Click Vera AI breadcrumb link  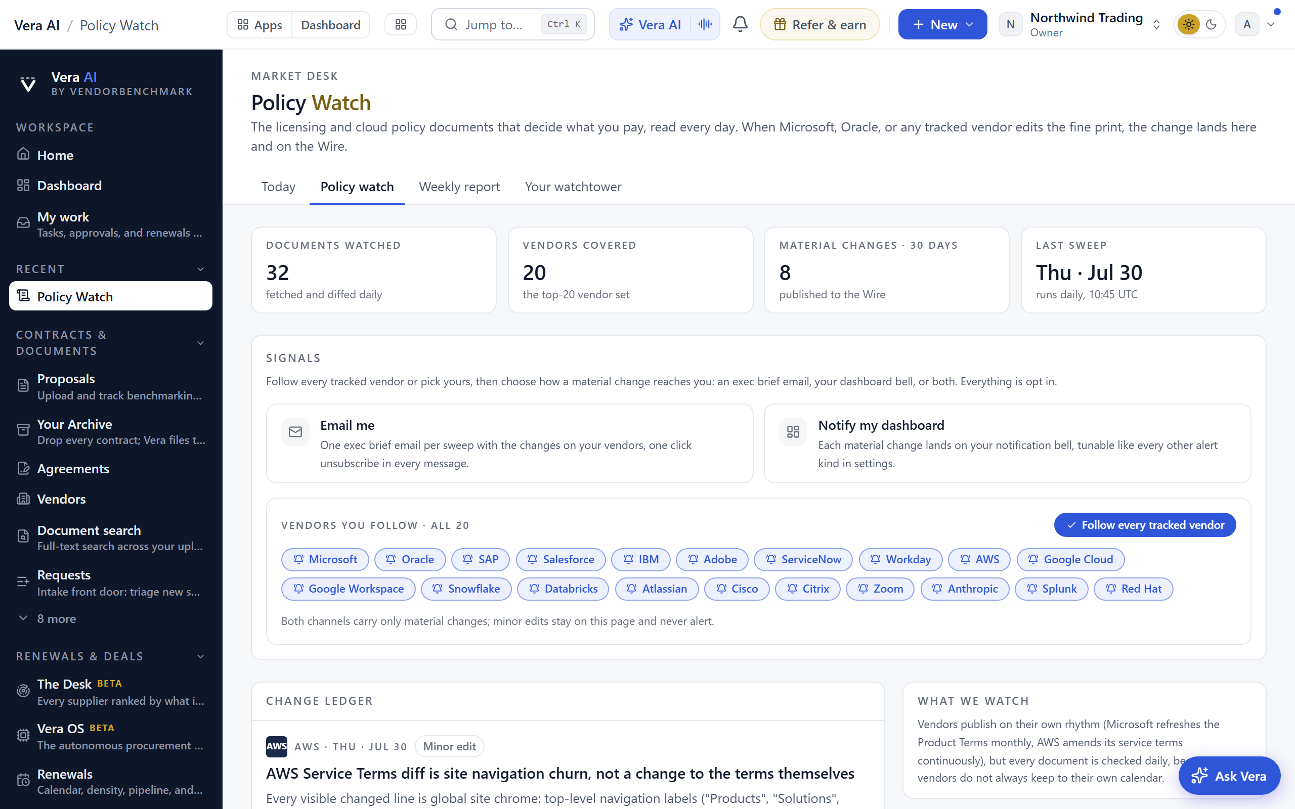pyautogui.click(x=37, y=25)
